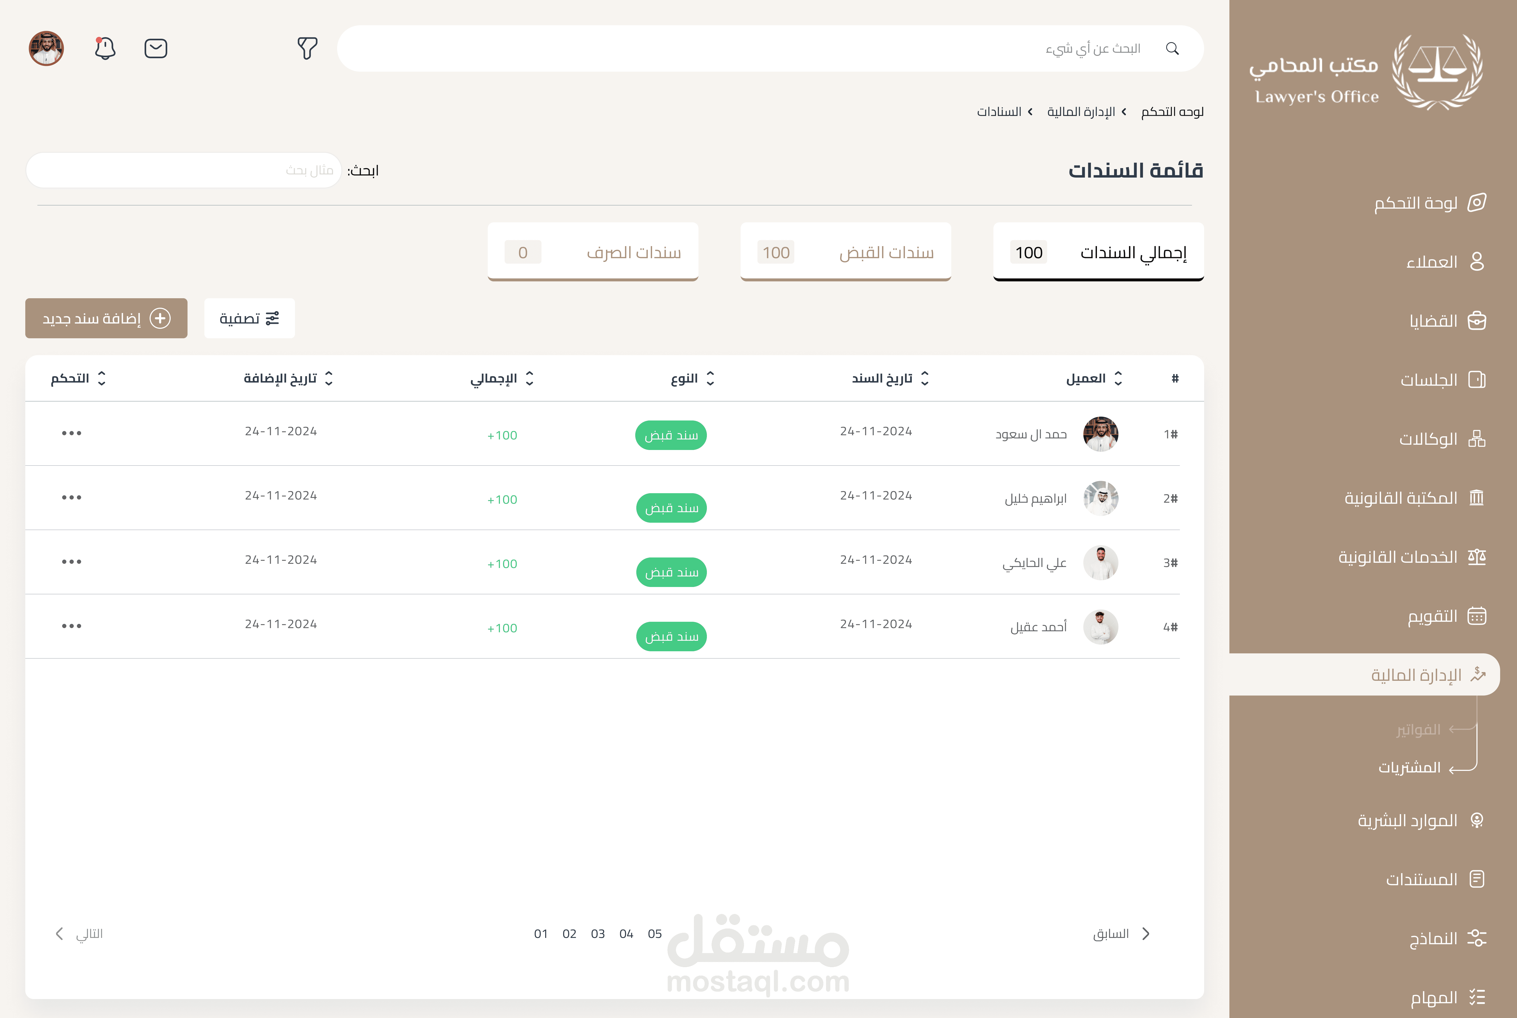The height and width of the screenshot is (1018, 1517).
Task: Click the المكتبة القانونية building icon
Action: coord(1477,498)
